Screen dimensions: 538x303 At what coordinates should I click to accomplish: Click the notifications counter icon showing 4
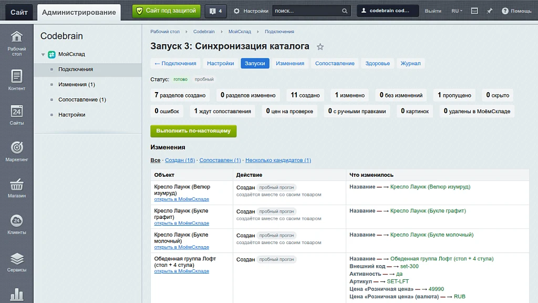point(216,11)
